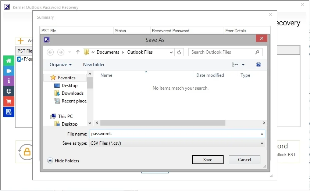The image size is (310, 191).
Task: Click the Kernel logo in Save As title
Action: click(46, 40)
